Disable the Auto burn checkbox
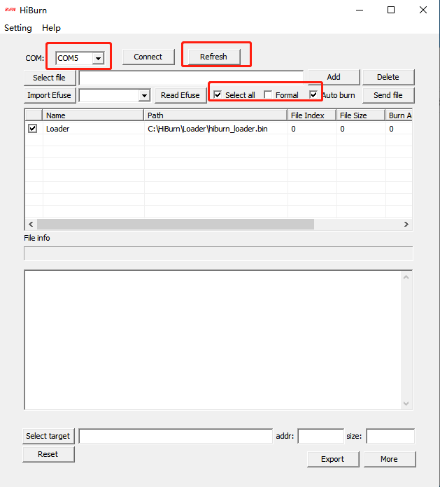Image resolution: width=440 pixels, height=487 pixels. point(314,94)
